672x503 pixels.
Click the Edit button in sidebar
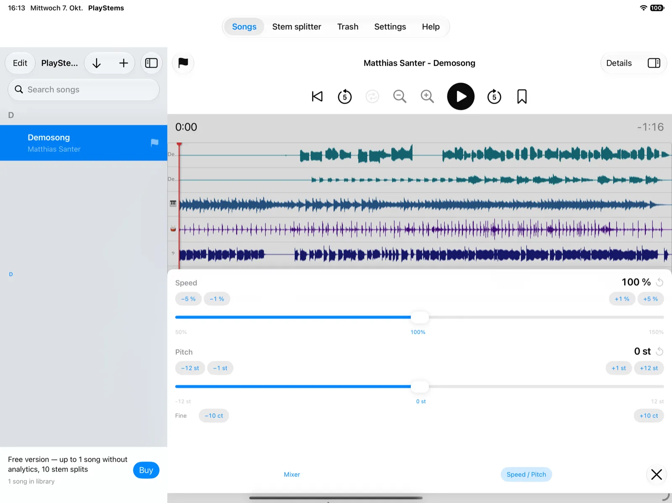click(x=20, y=63)
